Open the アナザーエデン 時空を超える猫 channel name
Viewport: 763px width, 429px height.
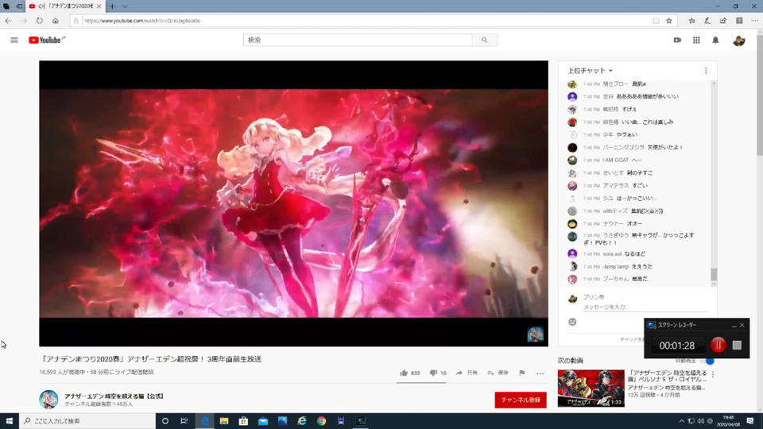(x=114, y=396)
